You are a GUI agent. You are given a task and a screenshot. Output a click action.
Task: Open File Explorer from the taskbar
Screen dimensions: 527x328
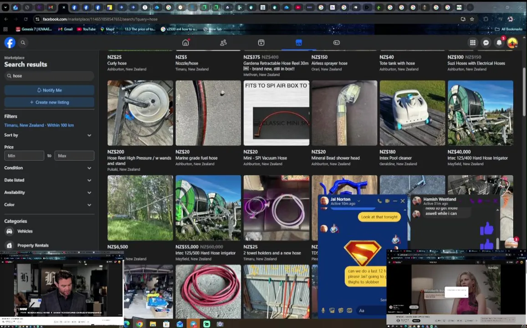[153, 324]
